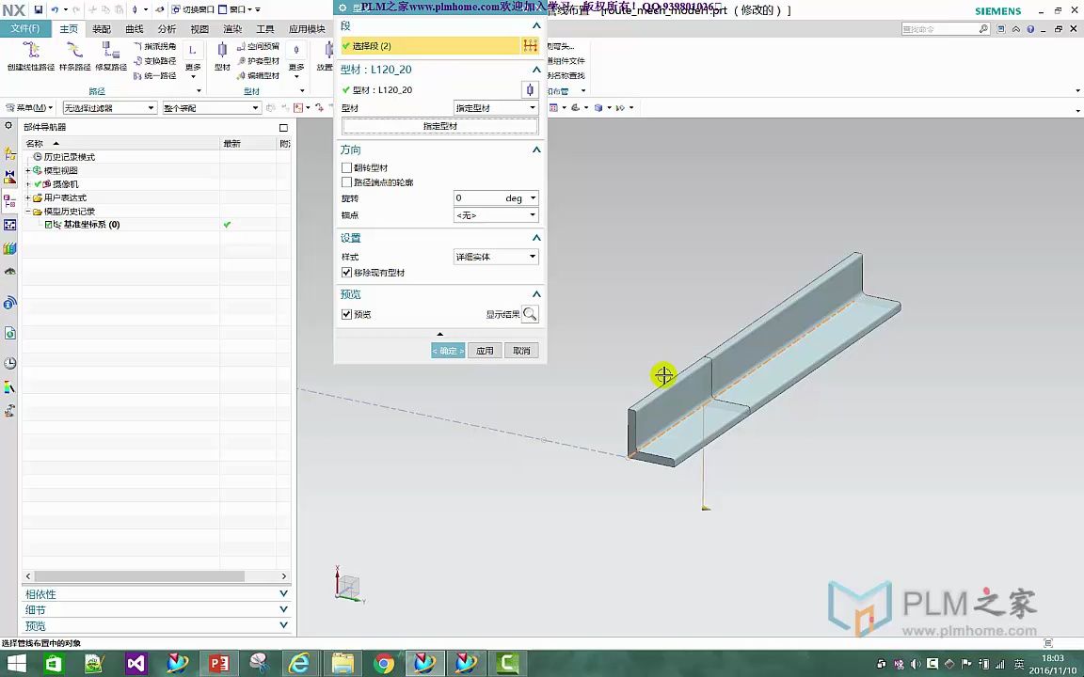Switch to the 曲线 curve ribbon tab
The width and height of the screenshot is (1084, 677).
click(x=135, y=29)
